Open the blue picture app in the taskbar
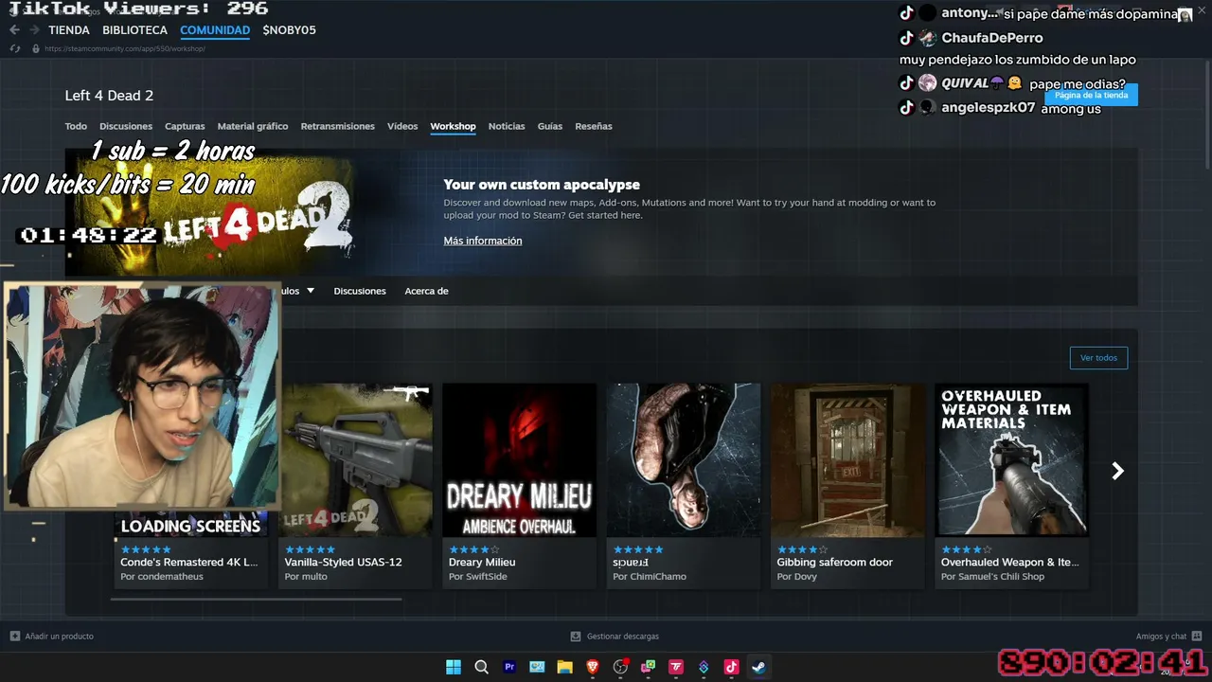 pyautogui.click(x=537, y=667)
